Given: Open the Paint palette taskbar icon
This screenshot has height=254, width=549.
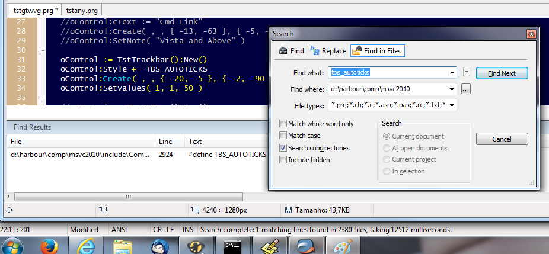Looking at the screenshot, I should tap(342, 245).
